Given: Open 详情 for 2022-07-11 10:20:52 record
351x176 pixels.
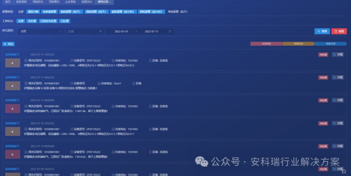Looking at the screenshot, I should [338, 54].
